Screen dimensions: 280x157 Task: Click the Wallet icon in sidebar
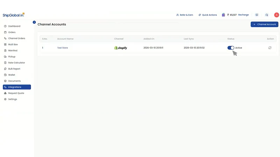click(5, 75)
